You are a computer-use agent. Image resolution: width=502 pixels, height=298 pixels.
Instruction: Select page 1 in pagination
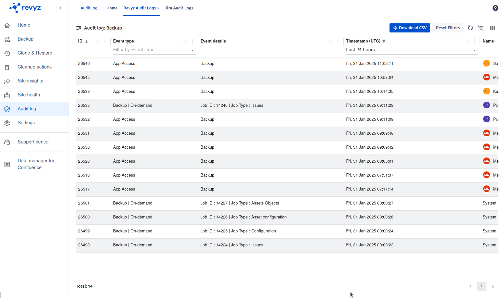(x=482, y=286)
